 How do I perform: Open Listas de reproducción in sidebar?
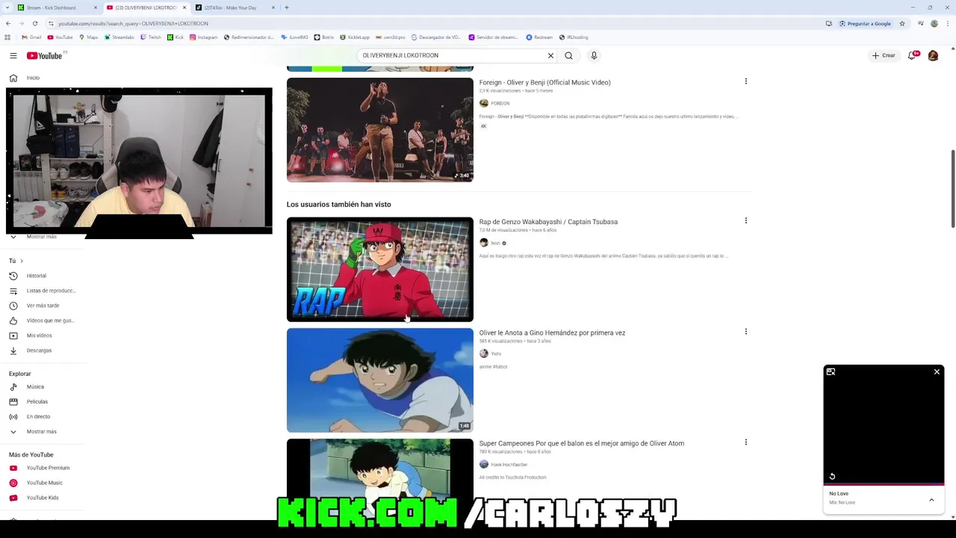click(x=43, y=291)
